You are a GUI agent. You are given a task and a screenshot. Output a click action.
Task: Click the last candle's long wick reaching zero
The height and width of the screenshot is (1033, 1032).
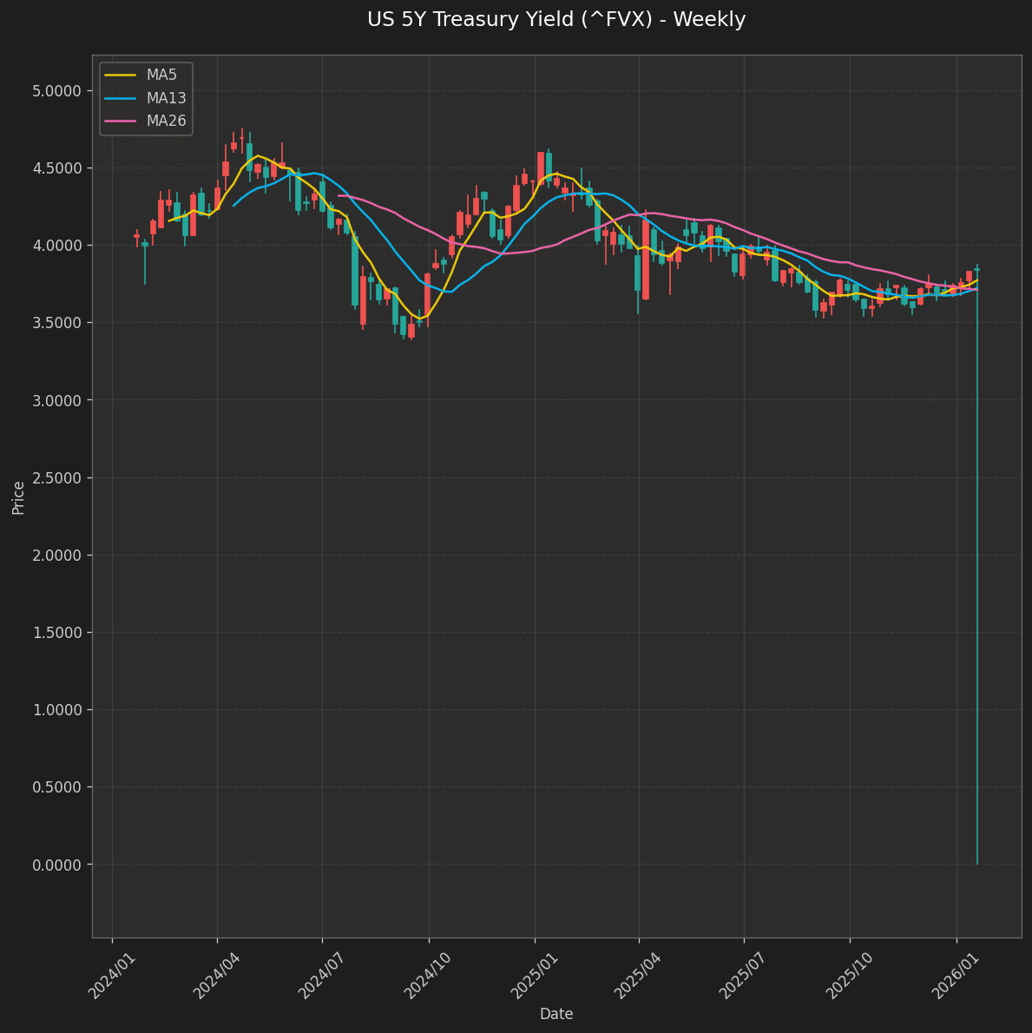click(977, 567)
